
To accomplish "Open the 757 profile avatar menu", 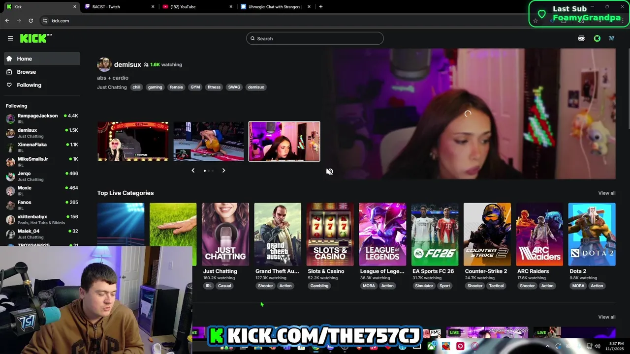I will (x=611, y=38).
